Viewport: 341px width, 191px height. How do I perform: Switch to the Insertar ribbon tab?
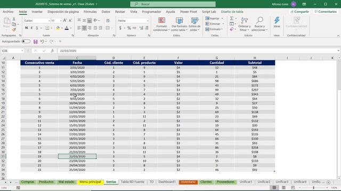tap(37, 12)
